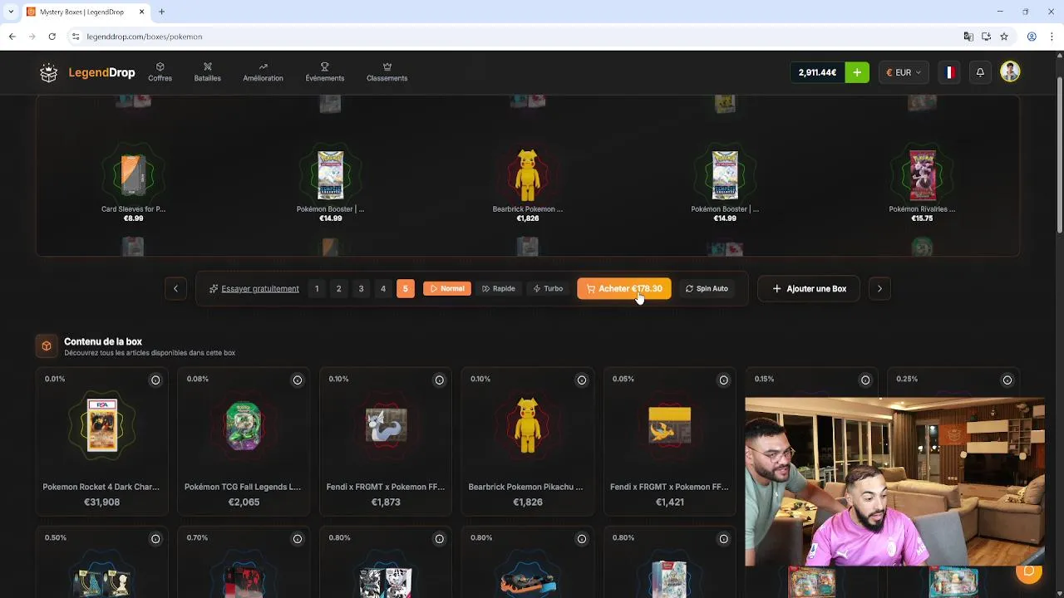The width and height of the screenshot is (1064, 598).
Task: Open info icon on 0.50% item
Action: coord(155,539)
